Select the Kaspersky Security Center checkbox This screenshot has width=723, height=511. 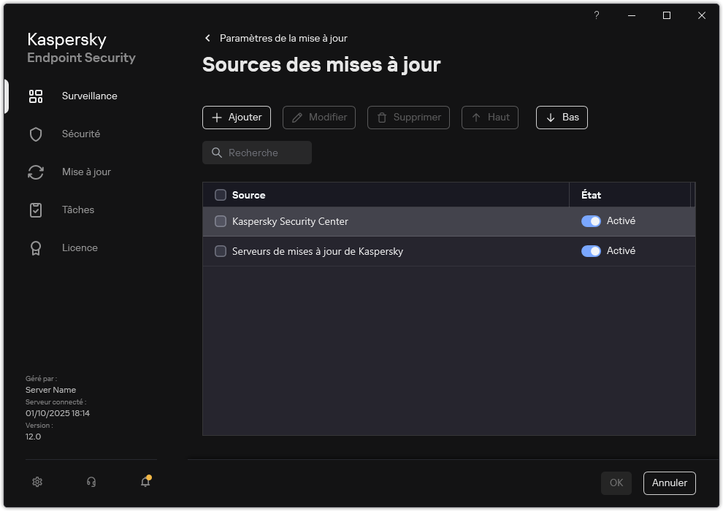[220, 220]
